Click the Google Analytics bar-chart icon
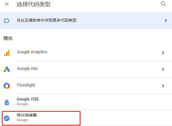 pos(7,53)
